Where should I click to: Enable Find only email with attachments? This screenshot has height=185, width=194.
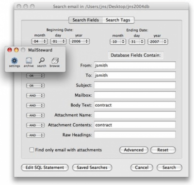32,150
